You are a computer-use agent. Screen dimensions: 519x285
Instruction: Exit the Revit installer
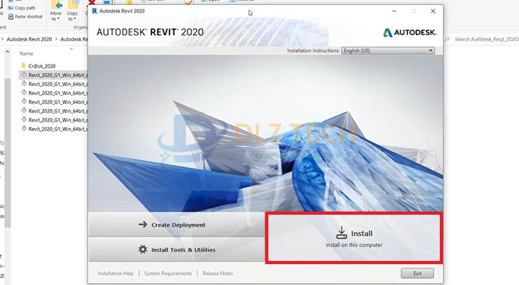click(417, 274)
